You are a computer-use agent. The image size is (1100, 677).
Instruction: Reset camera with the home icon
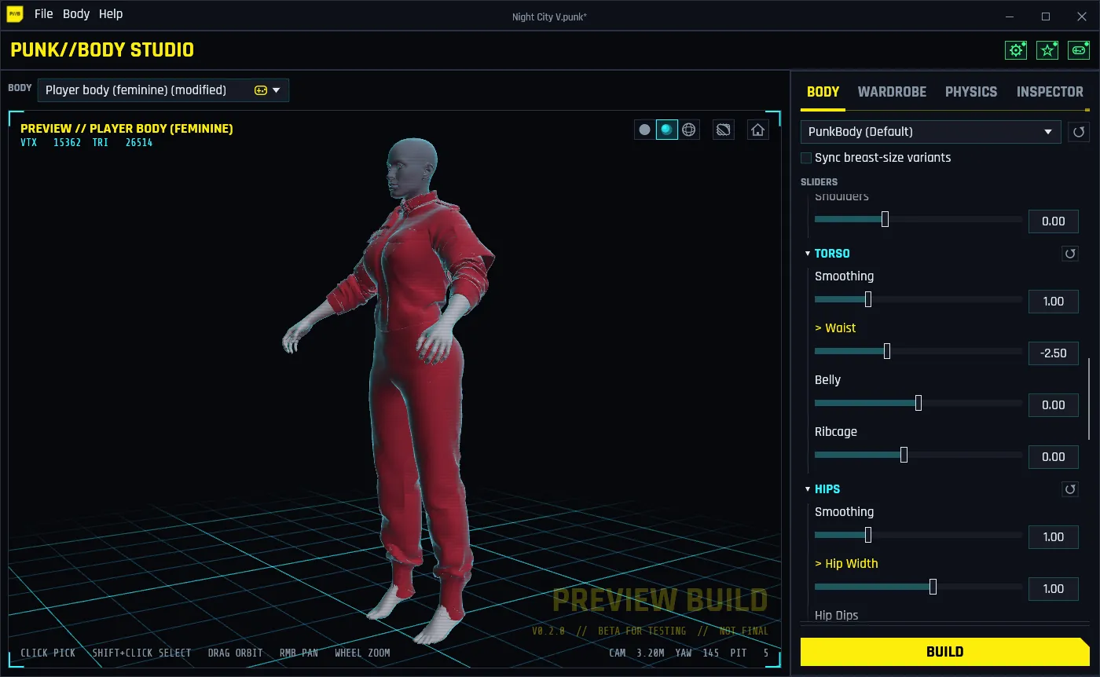click(x=757, y=130)
